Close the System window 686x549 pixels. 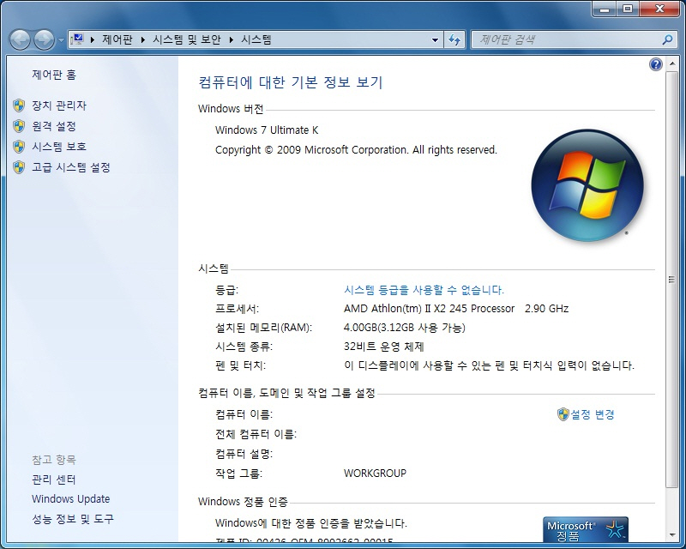[659, 9]
